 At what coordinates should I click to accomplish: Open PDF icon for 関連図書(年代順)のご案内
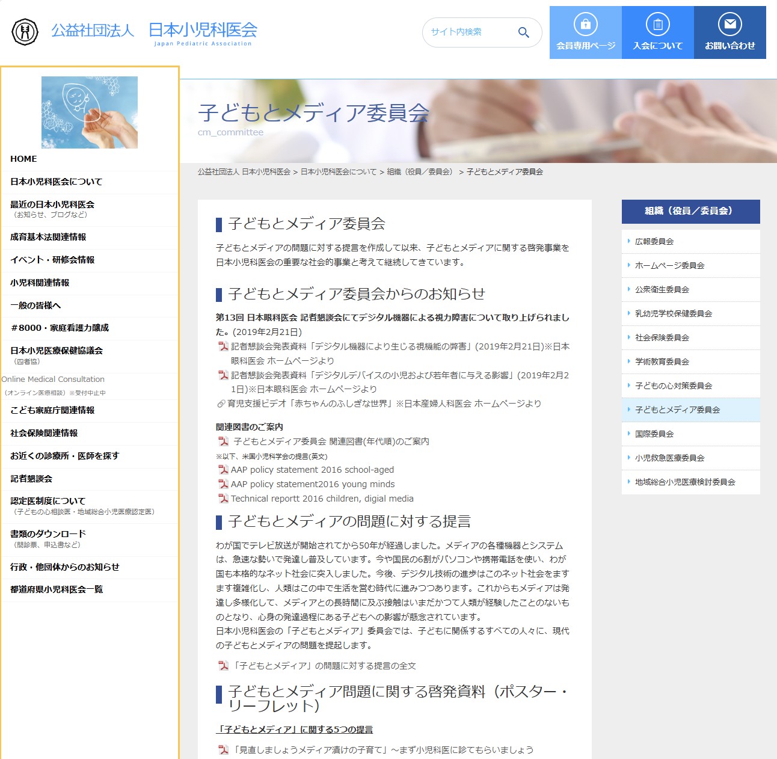tap(223, 441)
